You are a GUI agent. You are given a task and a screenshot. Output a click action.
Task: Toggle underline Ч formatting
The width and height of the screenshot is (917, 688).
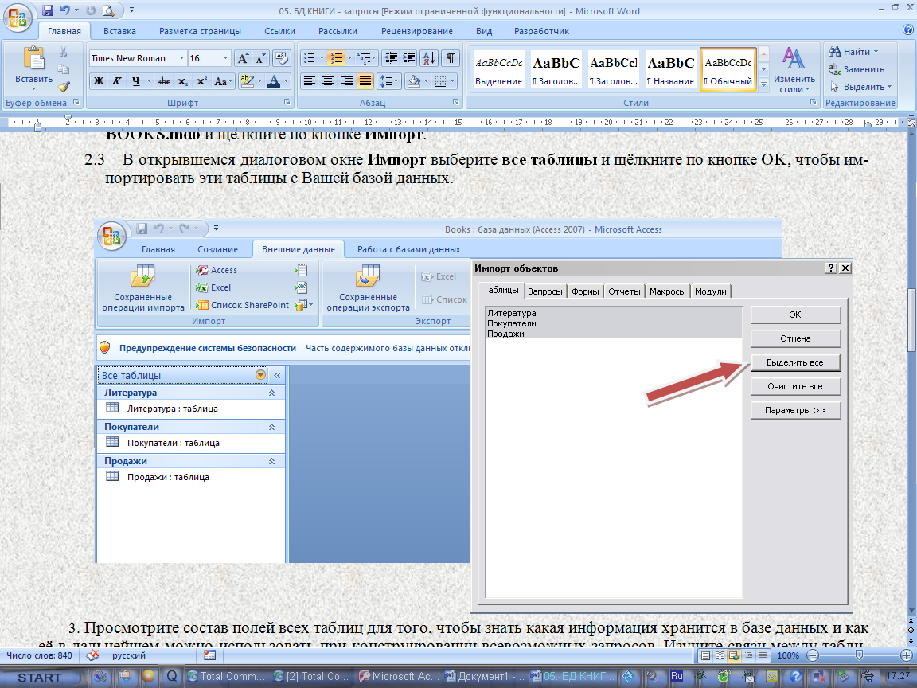[x=135, y=81]
